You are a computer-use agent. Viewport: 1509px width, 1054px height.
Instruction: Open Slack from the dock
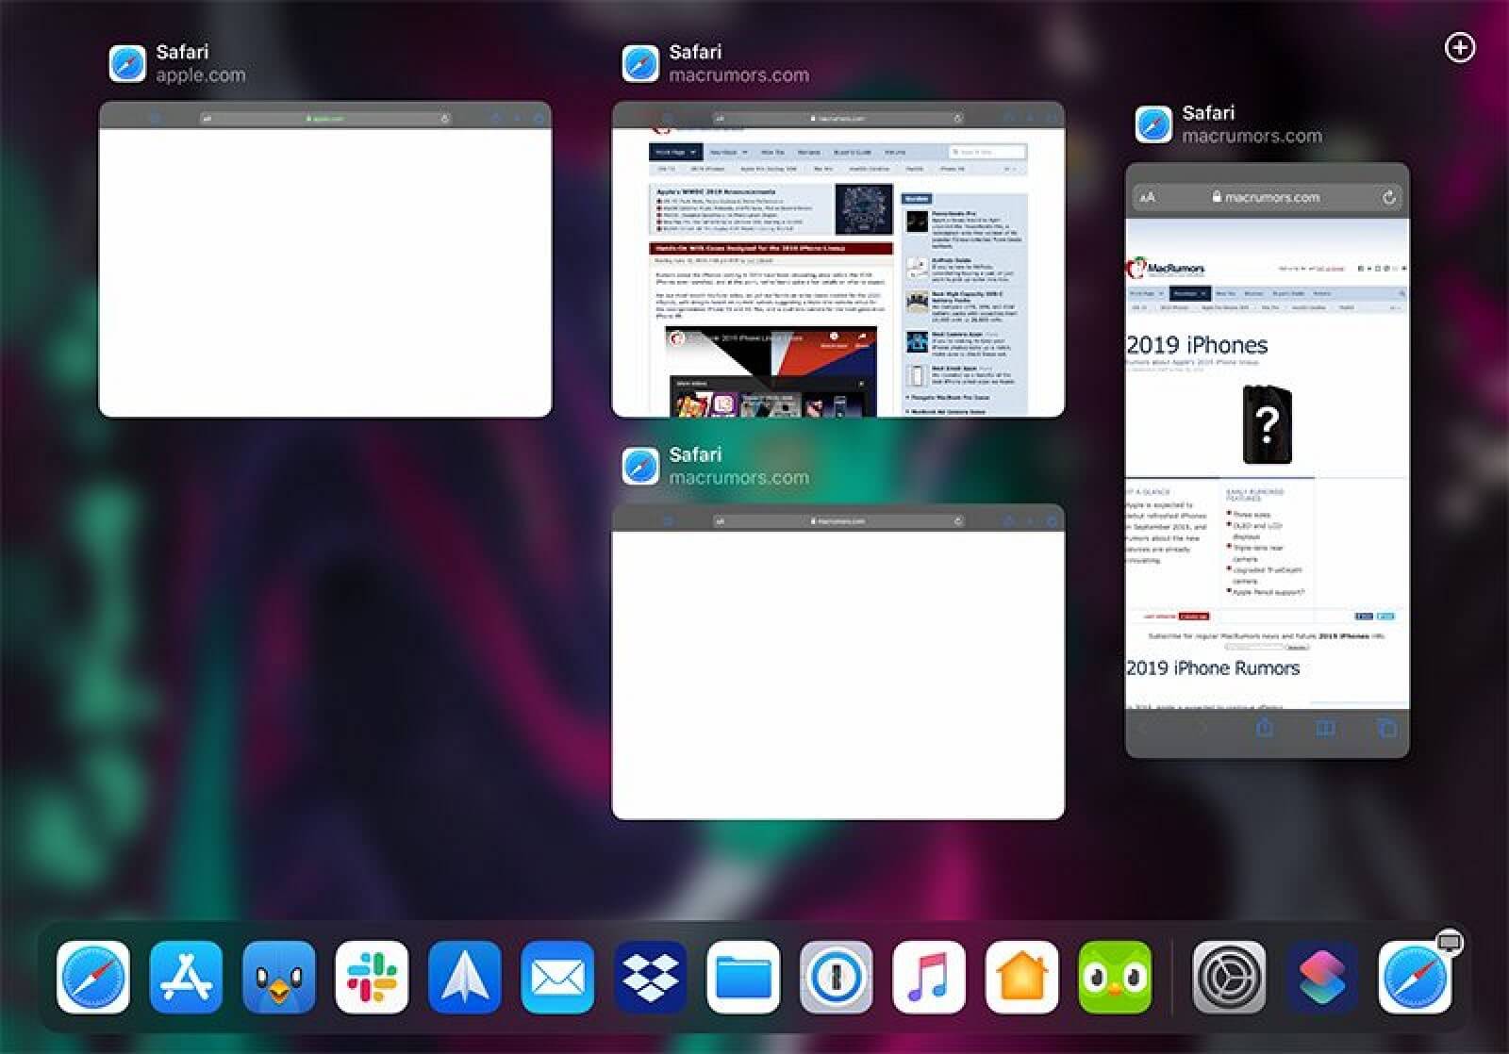coord(372,978)
